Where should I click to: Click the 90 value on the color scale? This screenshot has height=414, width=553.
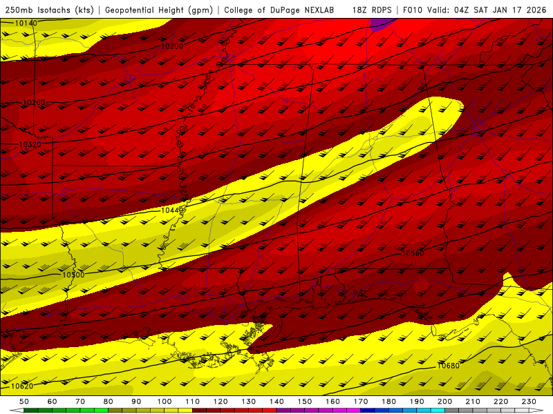point(136,402)
